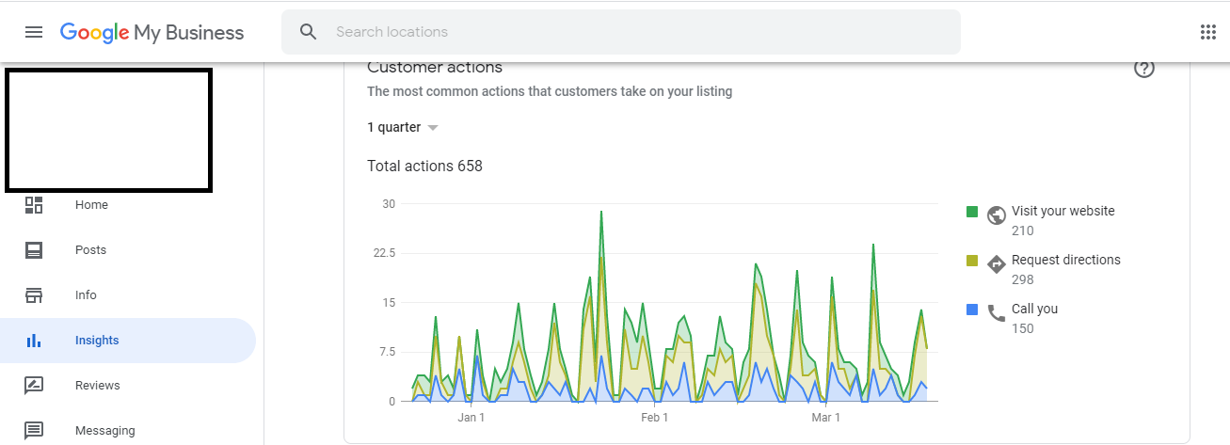1230x445 pixels.
Task: Click the description text about common actions
Action: coord(550,92)
